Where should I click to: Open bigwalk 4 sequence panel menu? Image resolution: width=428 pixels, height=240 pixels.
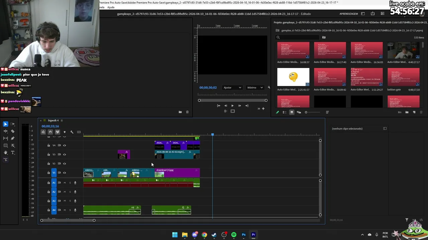[62, 120]
